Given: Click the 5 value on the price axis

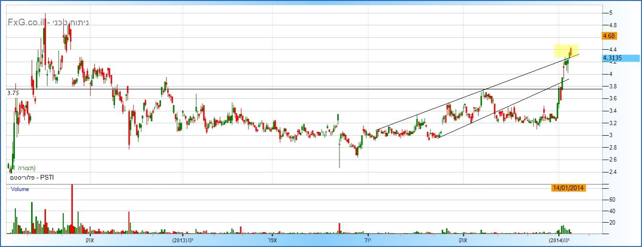Looking at the screenshot, I should tap(610, 12).
